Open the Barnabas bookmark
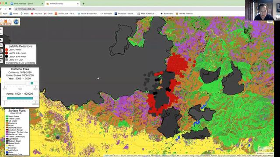 106,14
